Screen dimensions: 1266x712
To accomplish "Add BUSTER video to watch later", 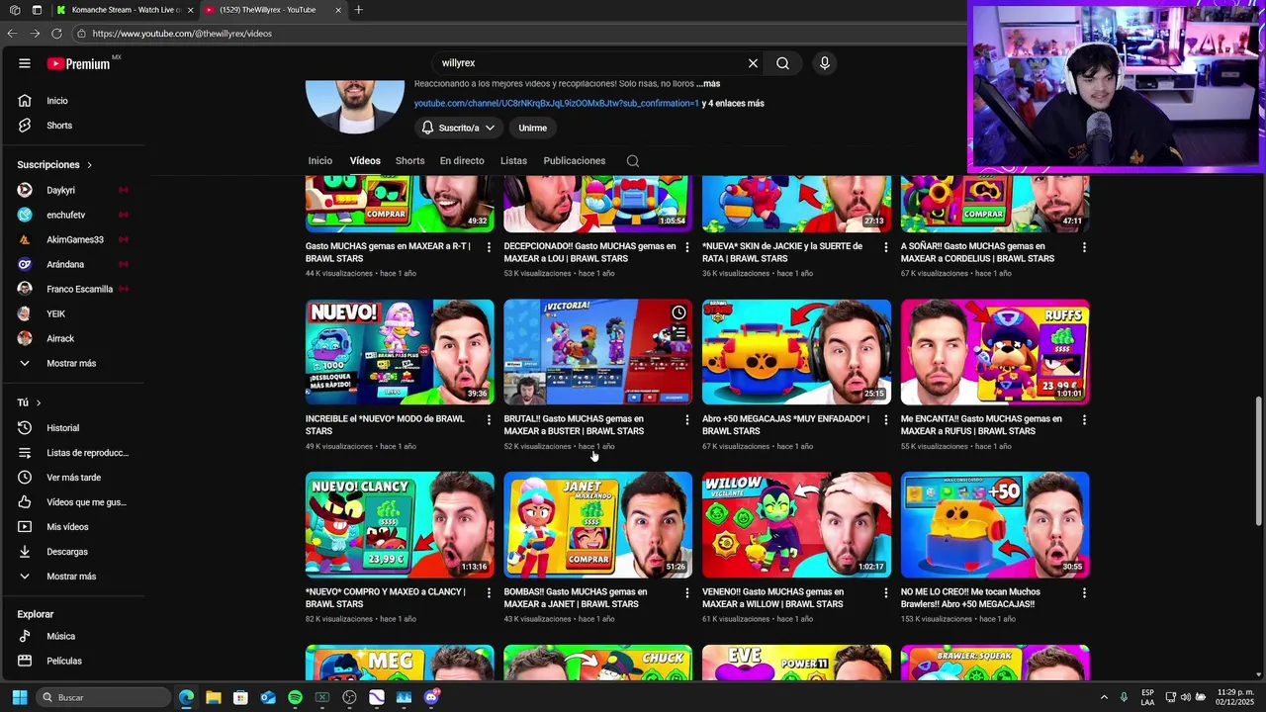I will click(x=678, y=312).
